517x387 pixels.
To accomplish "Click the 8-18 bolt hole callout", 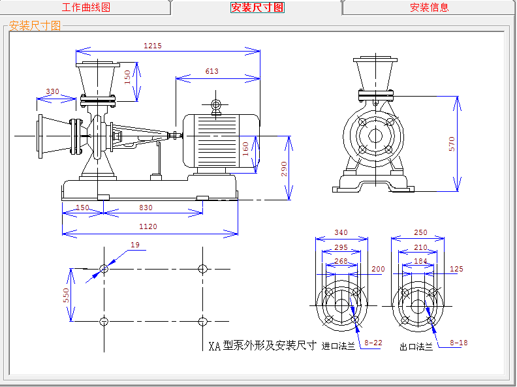I will click(459, 343).
